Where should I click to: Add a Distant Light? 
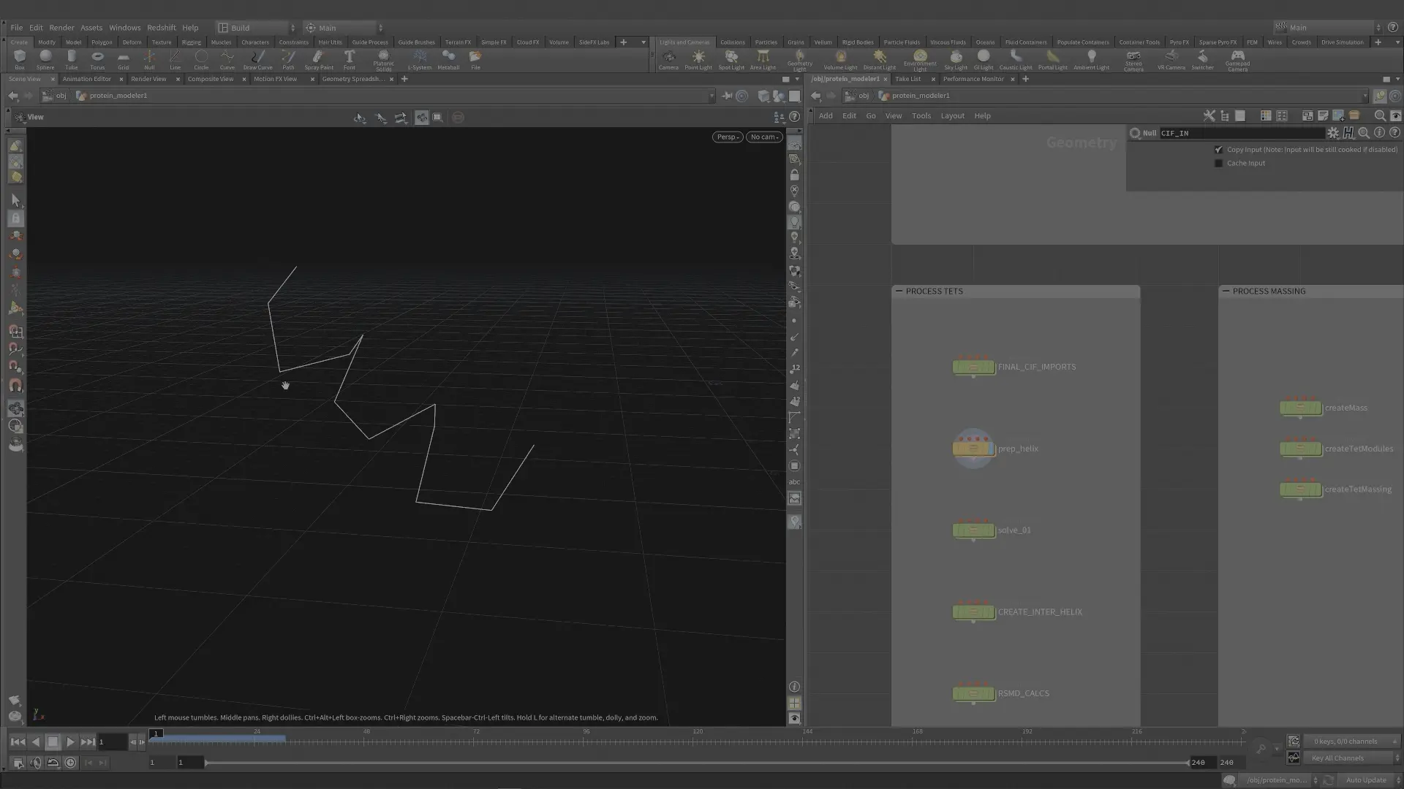(880, 60)
